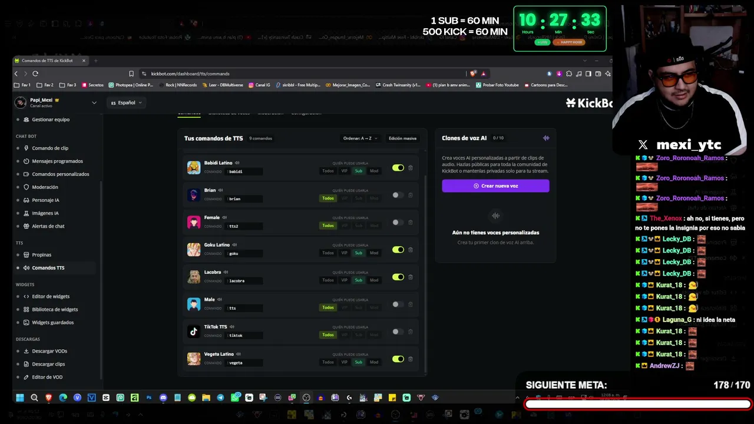
Task: Open taskbar Search
Action: coord(34,397)
